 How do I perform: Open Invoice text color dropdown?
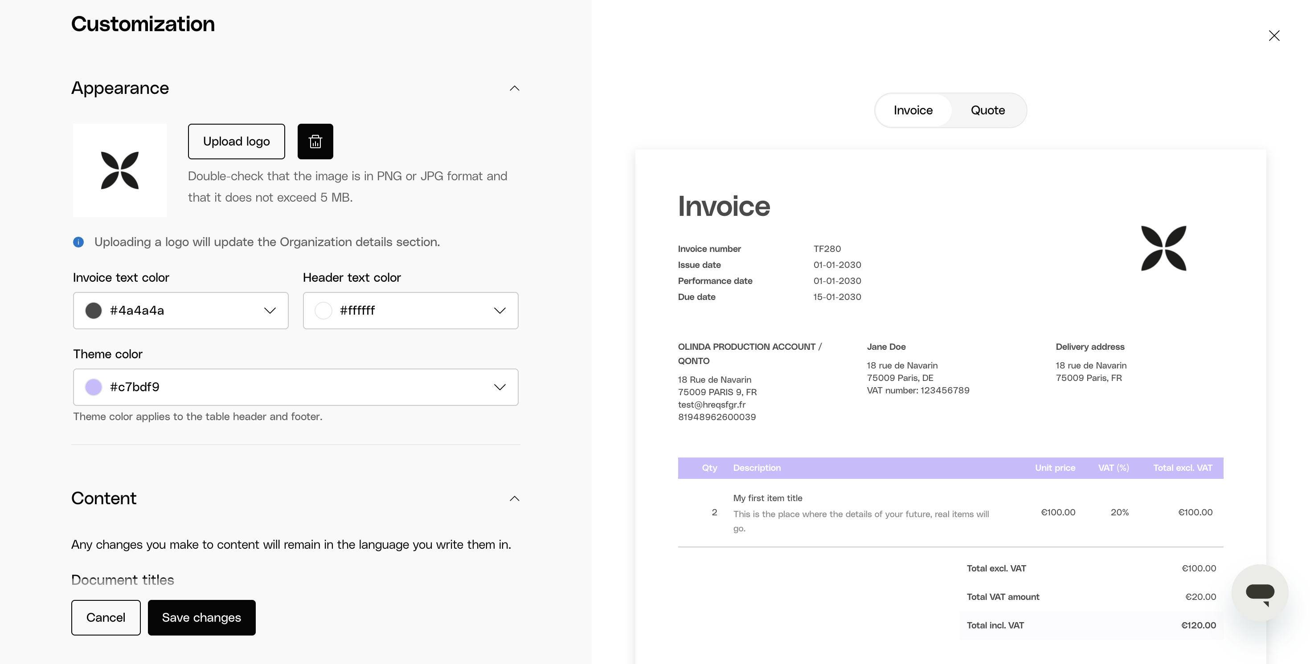(x=270, y=310)
